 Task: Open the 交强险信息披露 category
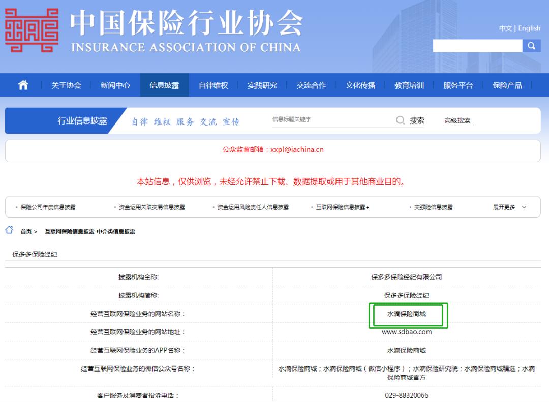click(434, 207)
